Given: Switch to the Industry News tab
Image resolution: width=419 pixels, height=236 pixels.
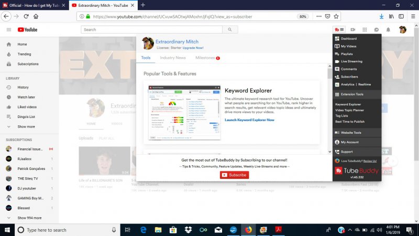Looking at the screenshot, I should [x=173, y=58].
